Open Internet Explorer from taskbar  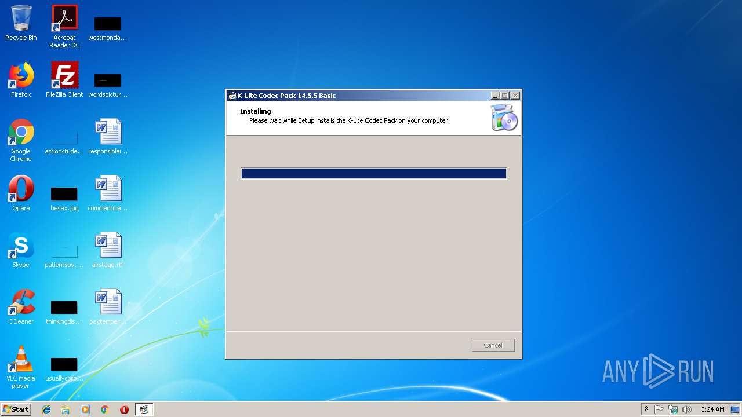pos(46,409)
